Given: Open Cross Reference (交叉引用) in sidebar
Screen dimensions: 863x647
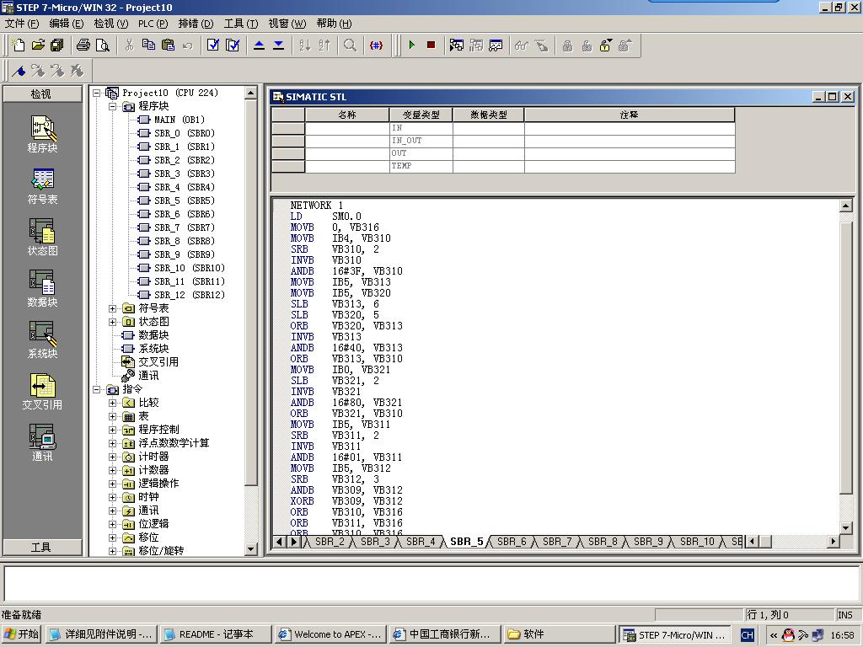Looking at the screenshot, I should tap(42, 392).
